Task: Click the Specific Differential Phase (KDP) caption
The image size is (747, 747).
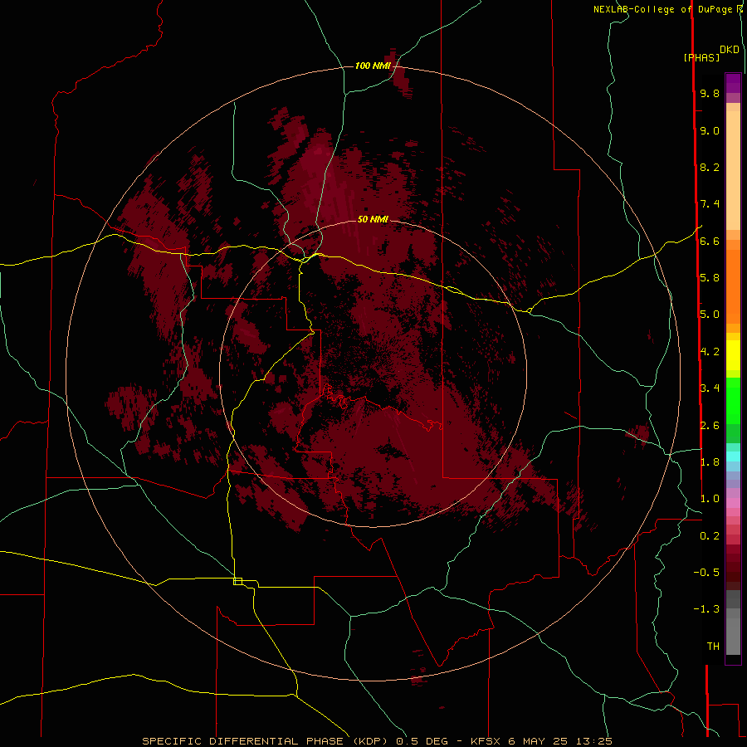Action: pyautogui.click(x=377, y=741)
